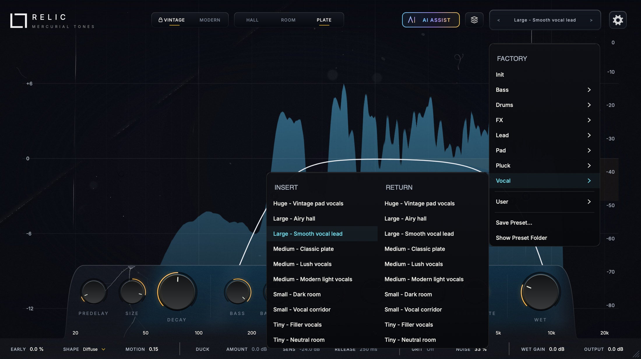The width and height of the screenshot is (641, 359).
Task: Expand the Pluck preset category
Action: tap(544, 166)
